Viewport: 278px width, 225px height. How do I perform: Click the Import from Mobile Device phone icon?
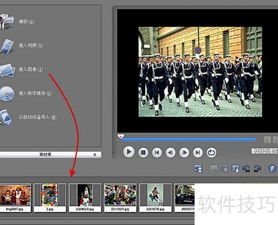(6, 118)
